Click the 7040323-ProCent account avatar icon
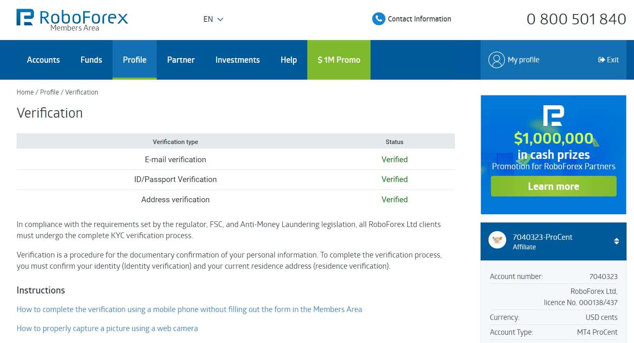Viewport: 634px width, 343px height. tap(497, 240)
